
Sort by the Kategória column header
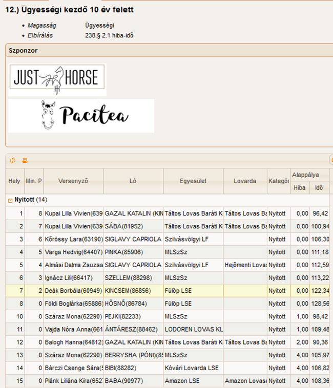(278, 181)
